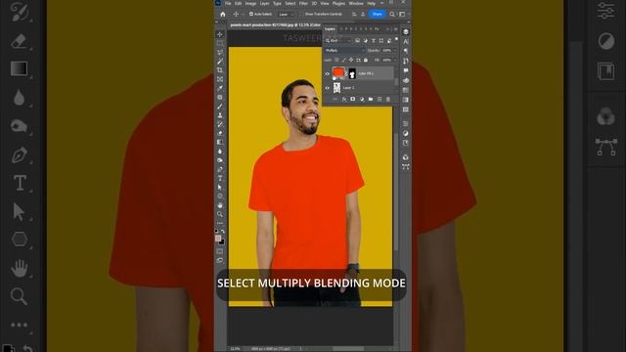Toggle lock image pixels brush icon
This screenshot has width=626, height=352.
344,60
